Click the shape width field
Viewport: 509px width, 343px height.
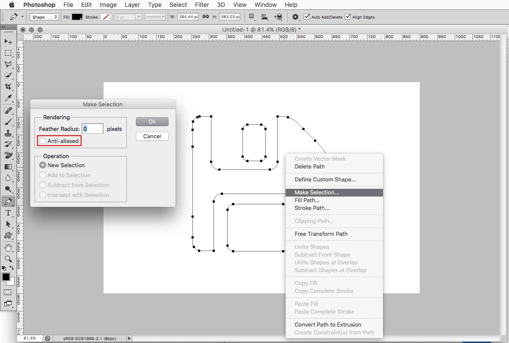188,17
